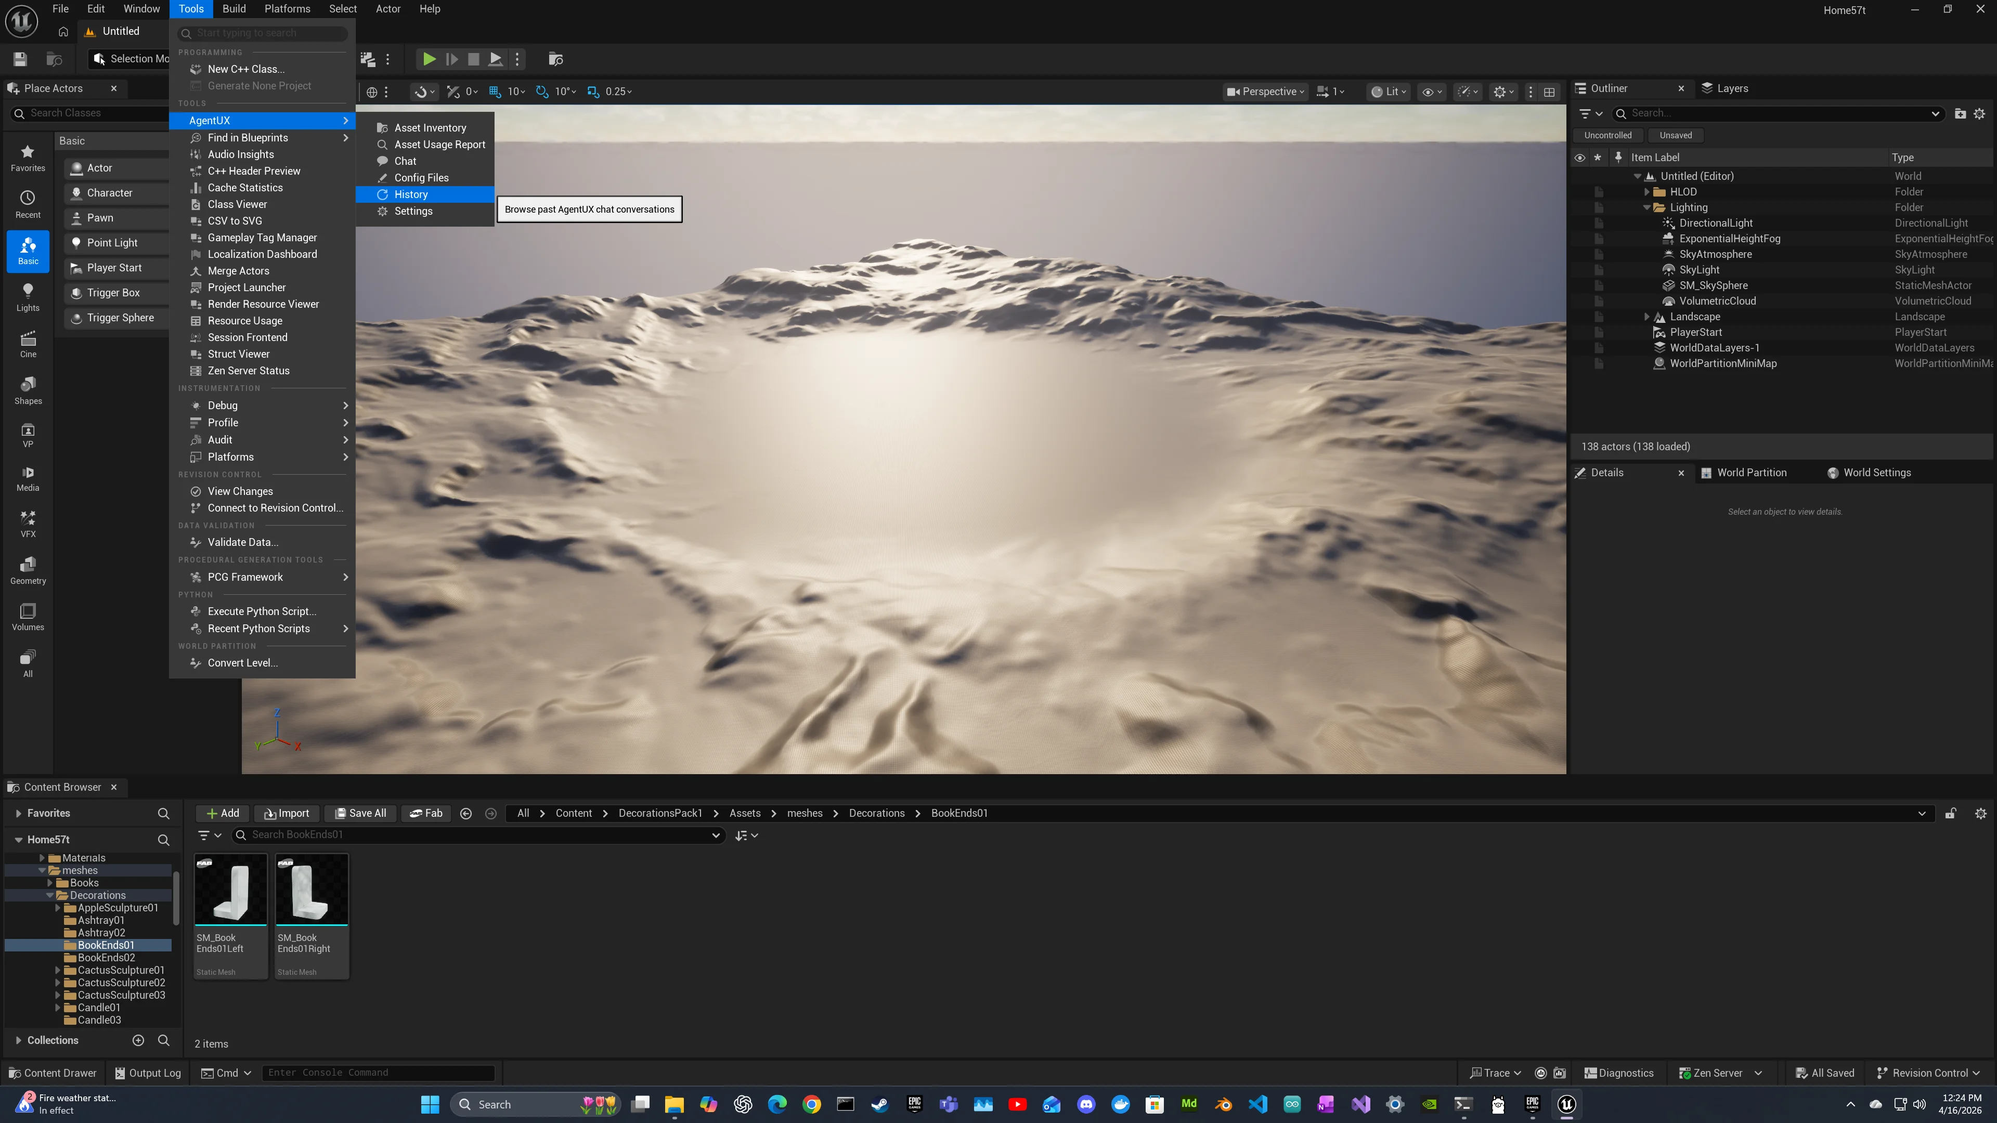Click the Save current level floppy icon
The image size is (1997, 1123).
[20, 59]
